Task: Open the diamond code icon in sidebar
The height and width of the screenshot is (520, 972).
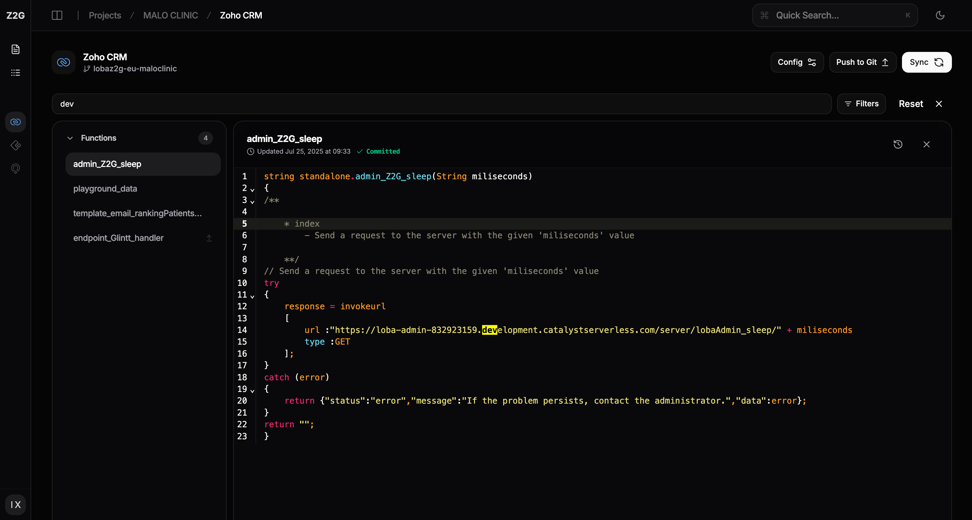Action: 16,145
